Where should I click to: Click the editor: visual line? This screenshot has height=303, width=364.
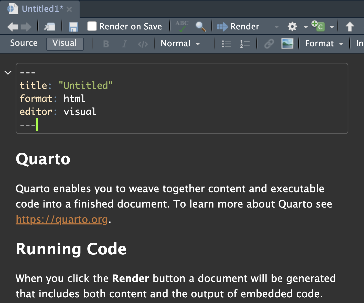[x=58, y=112]
